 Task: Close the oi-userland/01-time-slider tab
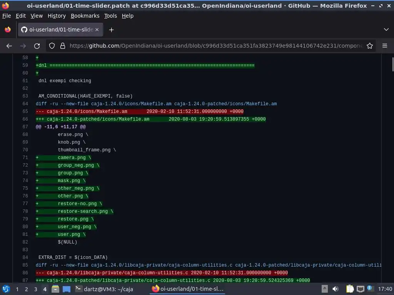tap(97, 30)
